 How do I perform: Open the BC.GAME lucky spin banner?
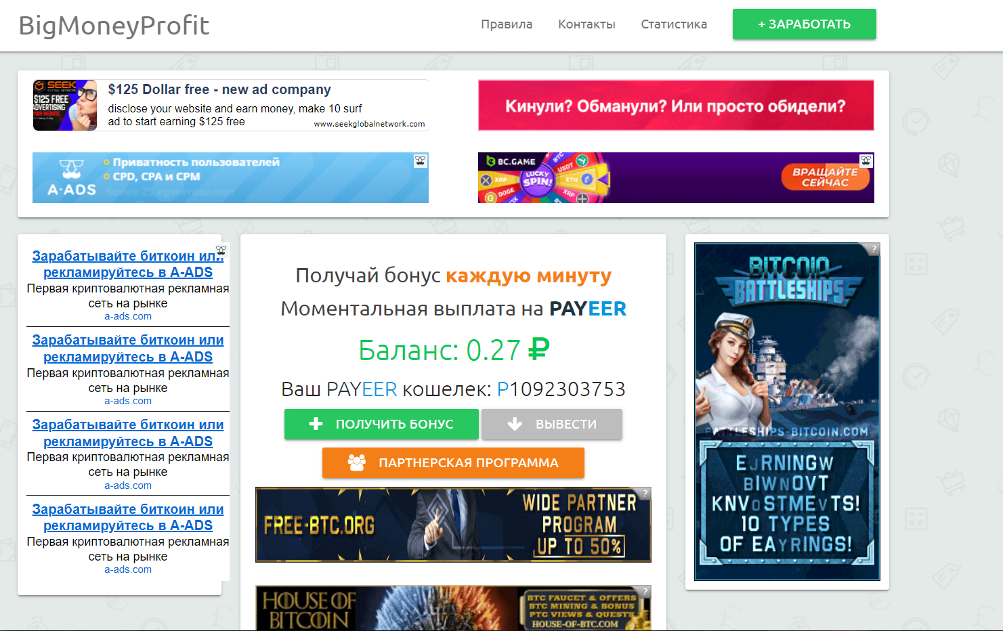click(x=676, y=177)
